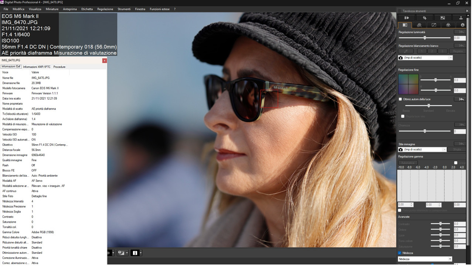Viewport: 473px width, 267px height.
Task: Close the Tavolozza strumenti palette
Action: (x=467, y=11)
